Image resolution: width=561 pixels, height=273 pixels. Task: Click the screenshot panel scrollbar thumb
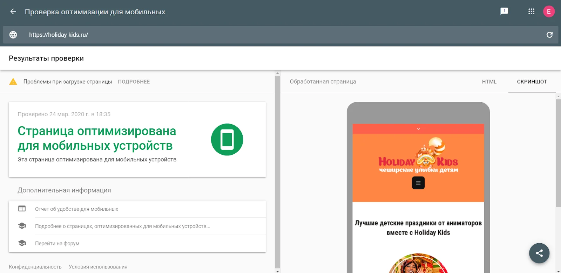[559, 153]
